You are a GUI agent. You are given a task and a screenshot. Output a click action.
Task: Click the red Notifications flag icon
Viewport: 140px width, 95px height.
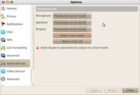pos(3,24)
